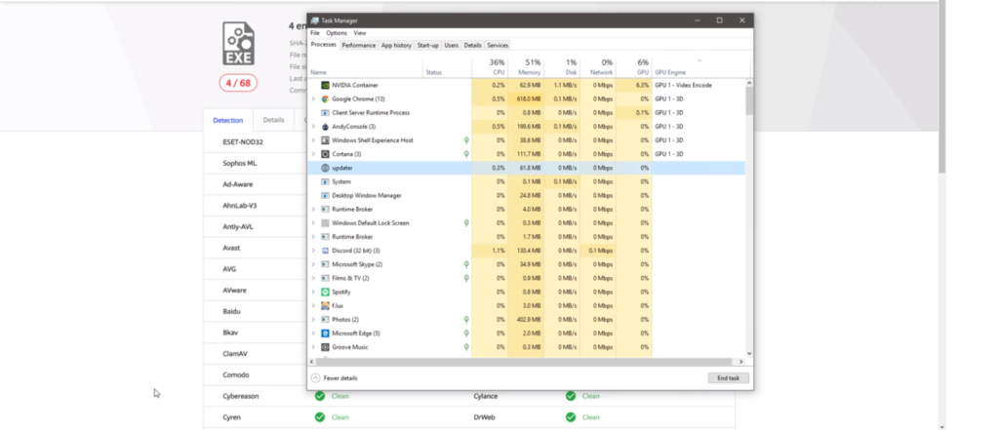Image resolution: width=999 pixels, height=430 pixels.
Task: Click the Groove Music process icon
Action: 325,347
